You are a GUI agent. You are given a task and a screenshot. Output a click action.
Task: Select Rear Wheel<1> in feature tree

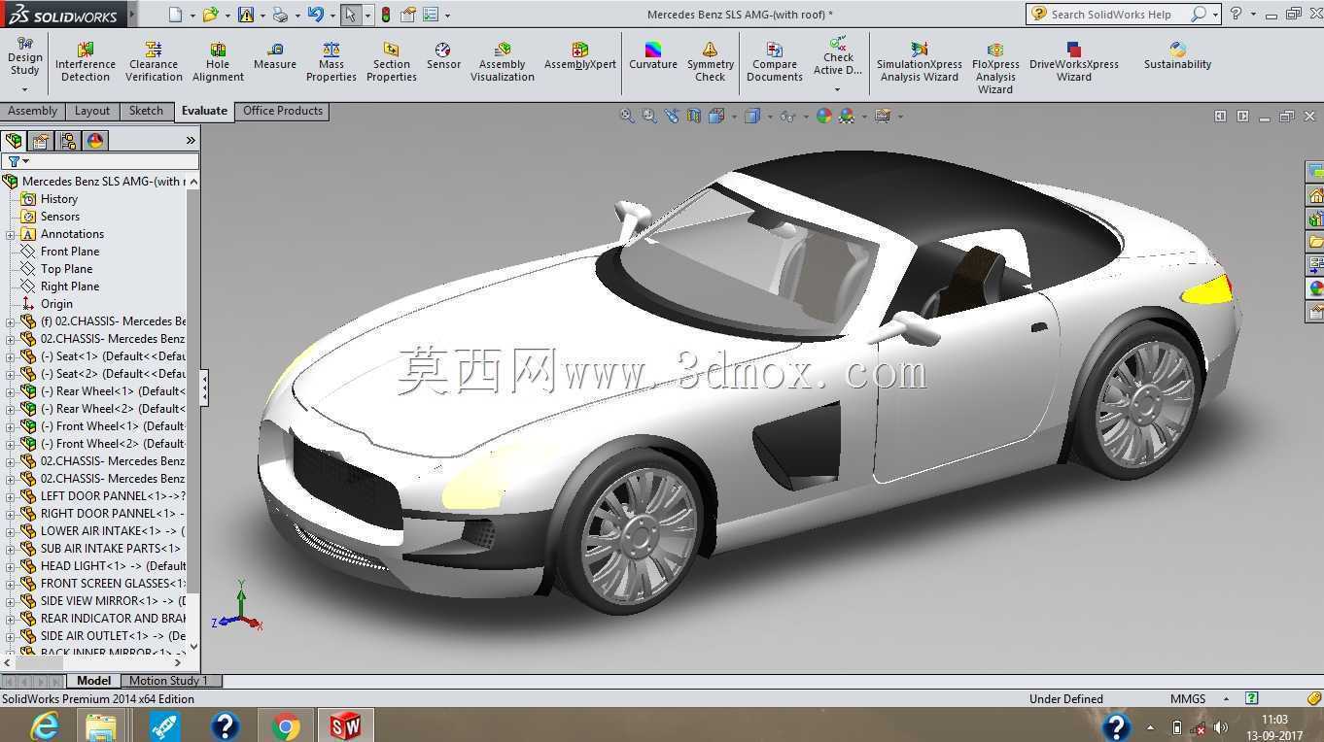111,391
